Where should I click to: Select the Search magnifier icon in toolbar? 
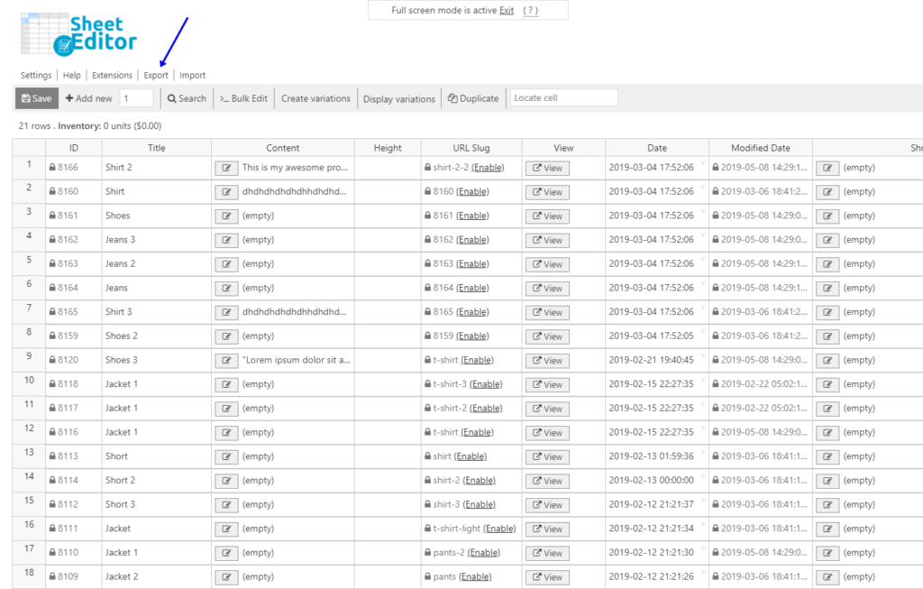pos(173,97)
